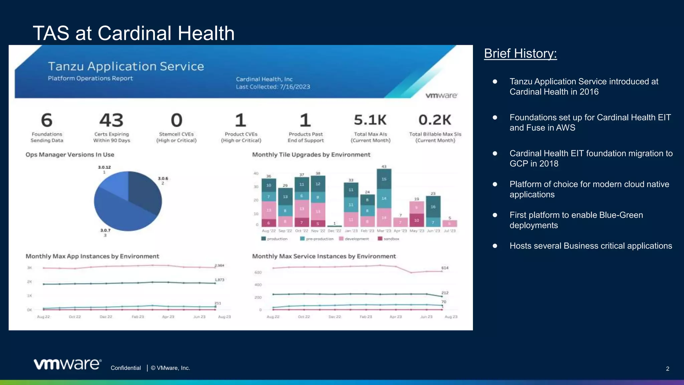Click the production legend color square
The height and width of the screenshot is (385, 684).
264,239
